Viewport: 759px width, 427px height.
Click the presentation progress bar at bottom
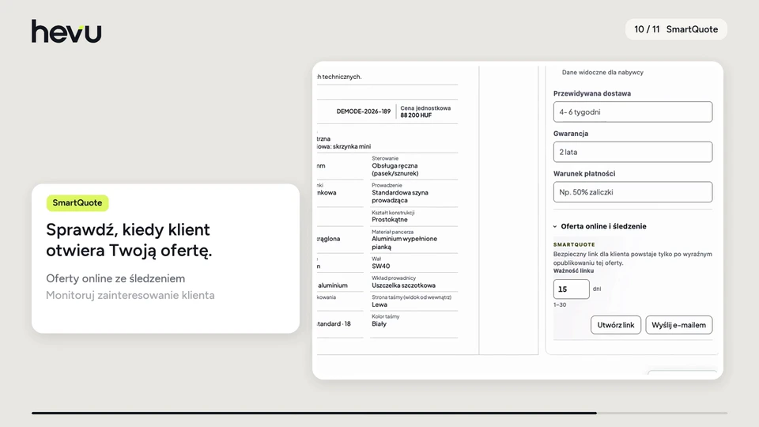point(379,413)
